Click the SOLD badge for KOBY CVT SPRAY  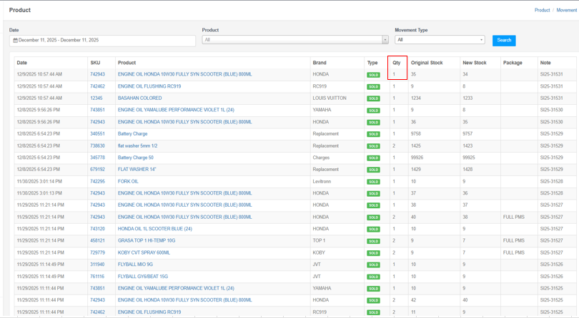pos(373,253)
